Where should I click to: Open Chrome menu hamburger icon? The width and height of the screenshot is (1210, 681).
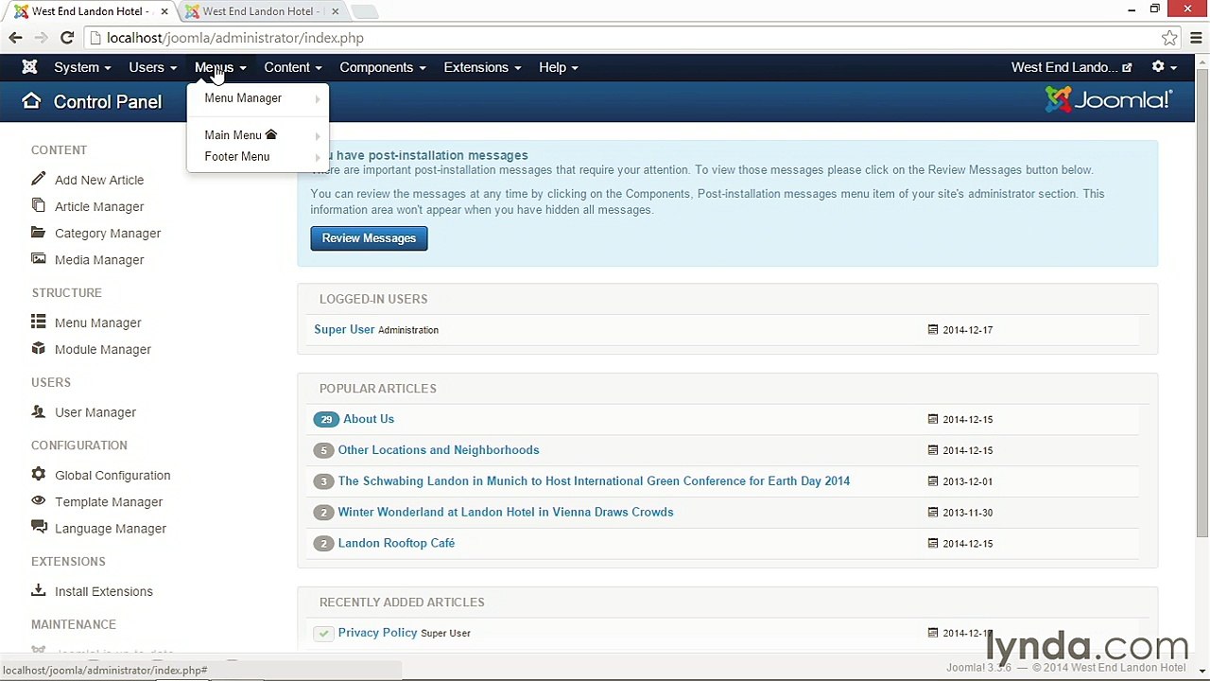1197,38
